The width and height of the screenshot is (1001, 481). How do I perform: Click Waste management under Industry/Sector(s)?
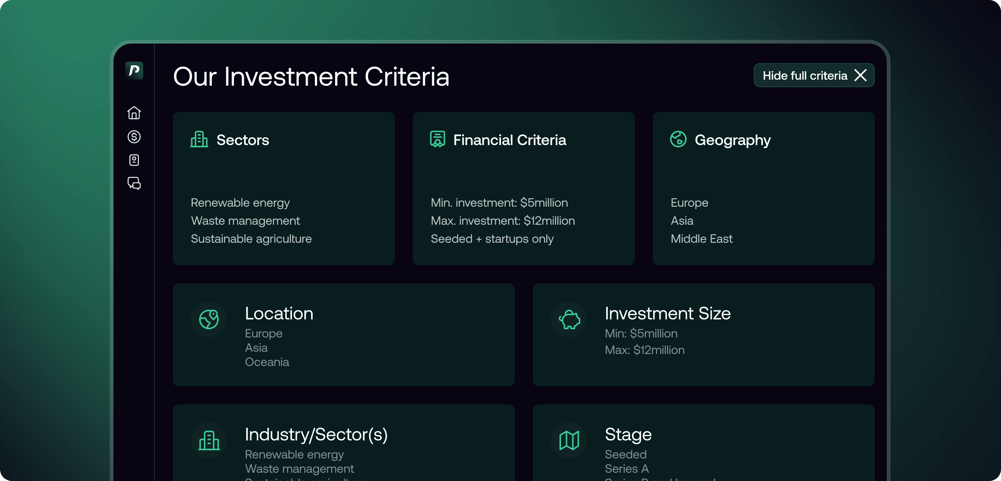click(299, 469)
